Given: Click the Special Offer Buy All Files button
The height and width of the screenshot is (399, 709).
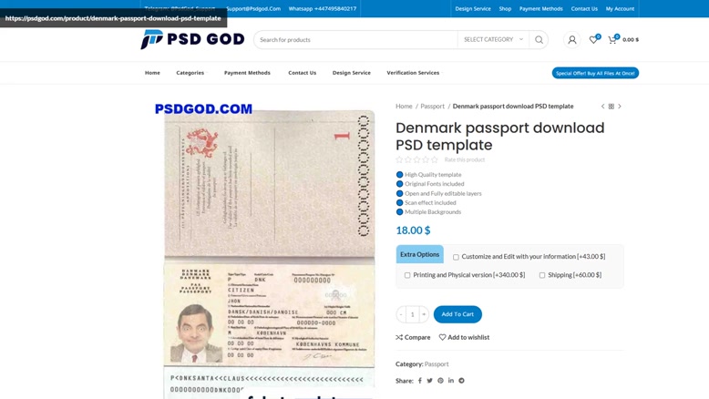Looking at the screenshot, I should tap(595, 73).
